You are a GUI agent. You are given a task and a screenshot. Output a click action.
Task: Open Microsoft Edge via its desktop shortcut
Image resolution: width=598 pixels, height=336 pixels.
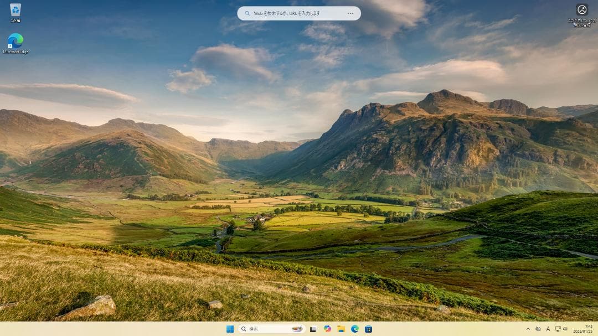(15, 40)
